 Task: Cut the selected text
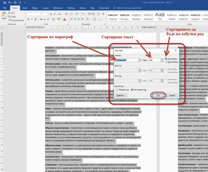[x=11, y=13]
